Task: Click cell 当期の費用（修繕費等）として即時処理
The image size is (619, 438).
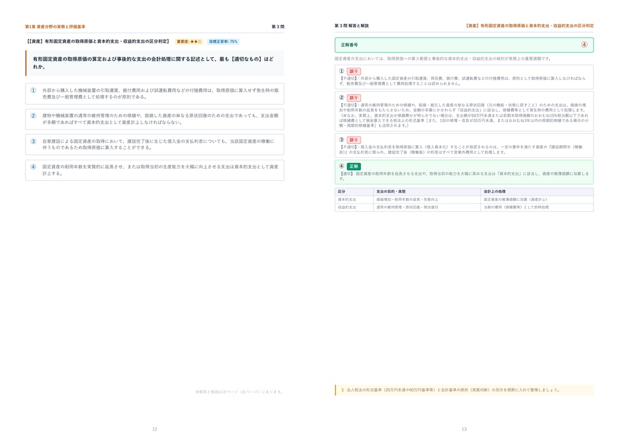Action: [x=537, y=208]
